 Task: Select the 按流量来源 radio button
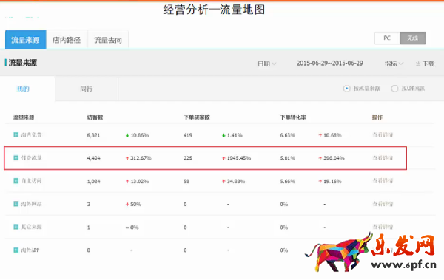coord(346,89)
